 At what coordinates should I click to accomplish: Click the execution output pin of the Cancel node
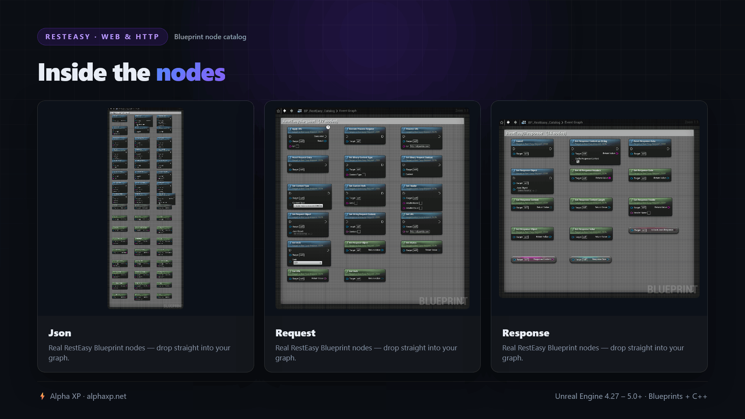tap(551, 149)
